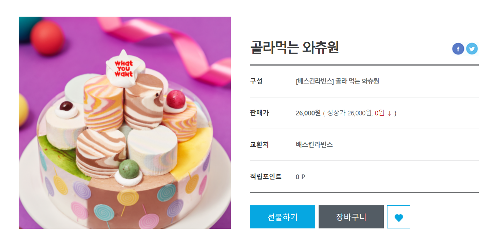Click the red 0원 discount amount
The width and height of the screenshot is (494, 242).
tap(379, 113)
